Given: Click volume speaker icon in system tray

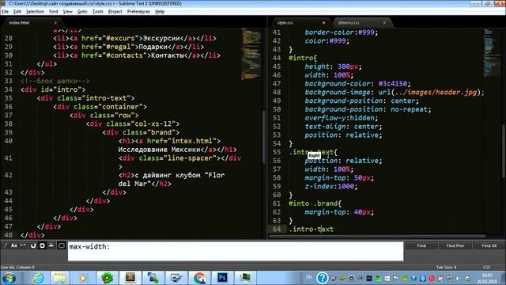Looking at the screenshot, I should tap(459, 278).
